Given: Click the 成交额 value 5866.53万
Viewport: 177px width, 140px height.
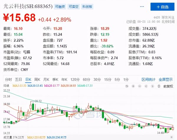Looking at the screenshot, I should click(x=150, y=34).
